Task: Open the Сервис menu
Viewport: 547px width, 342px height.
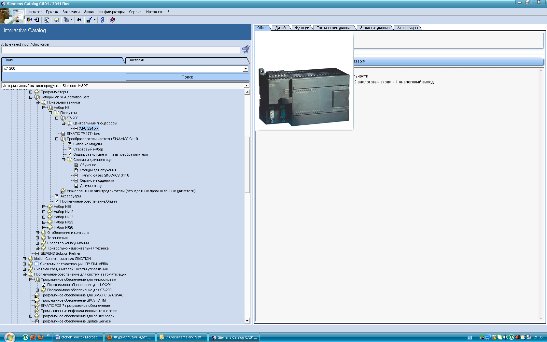Action: click(135, 12)
